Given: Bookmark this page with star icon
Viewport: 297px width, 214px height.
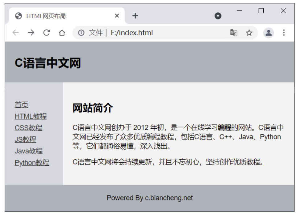Looking at the screenshot, I should point(249,33).
